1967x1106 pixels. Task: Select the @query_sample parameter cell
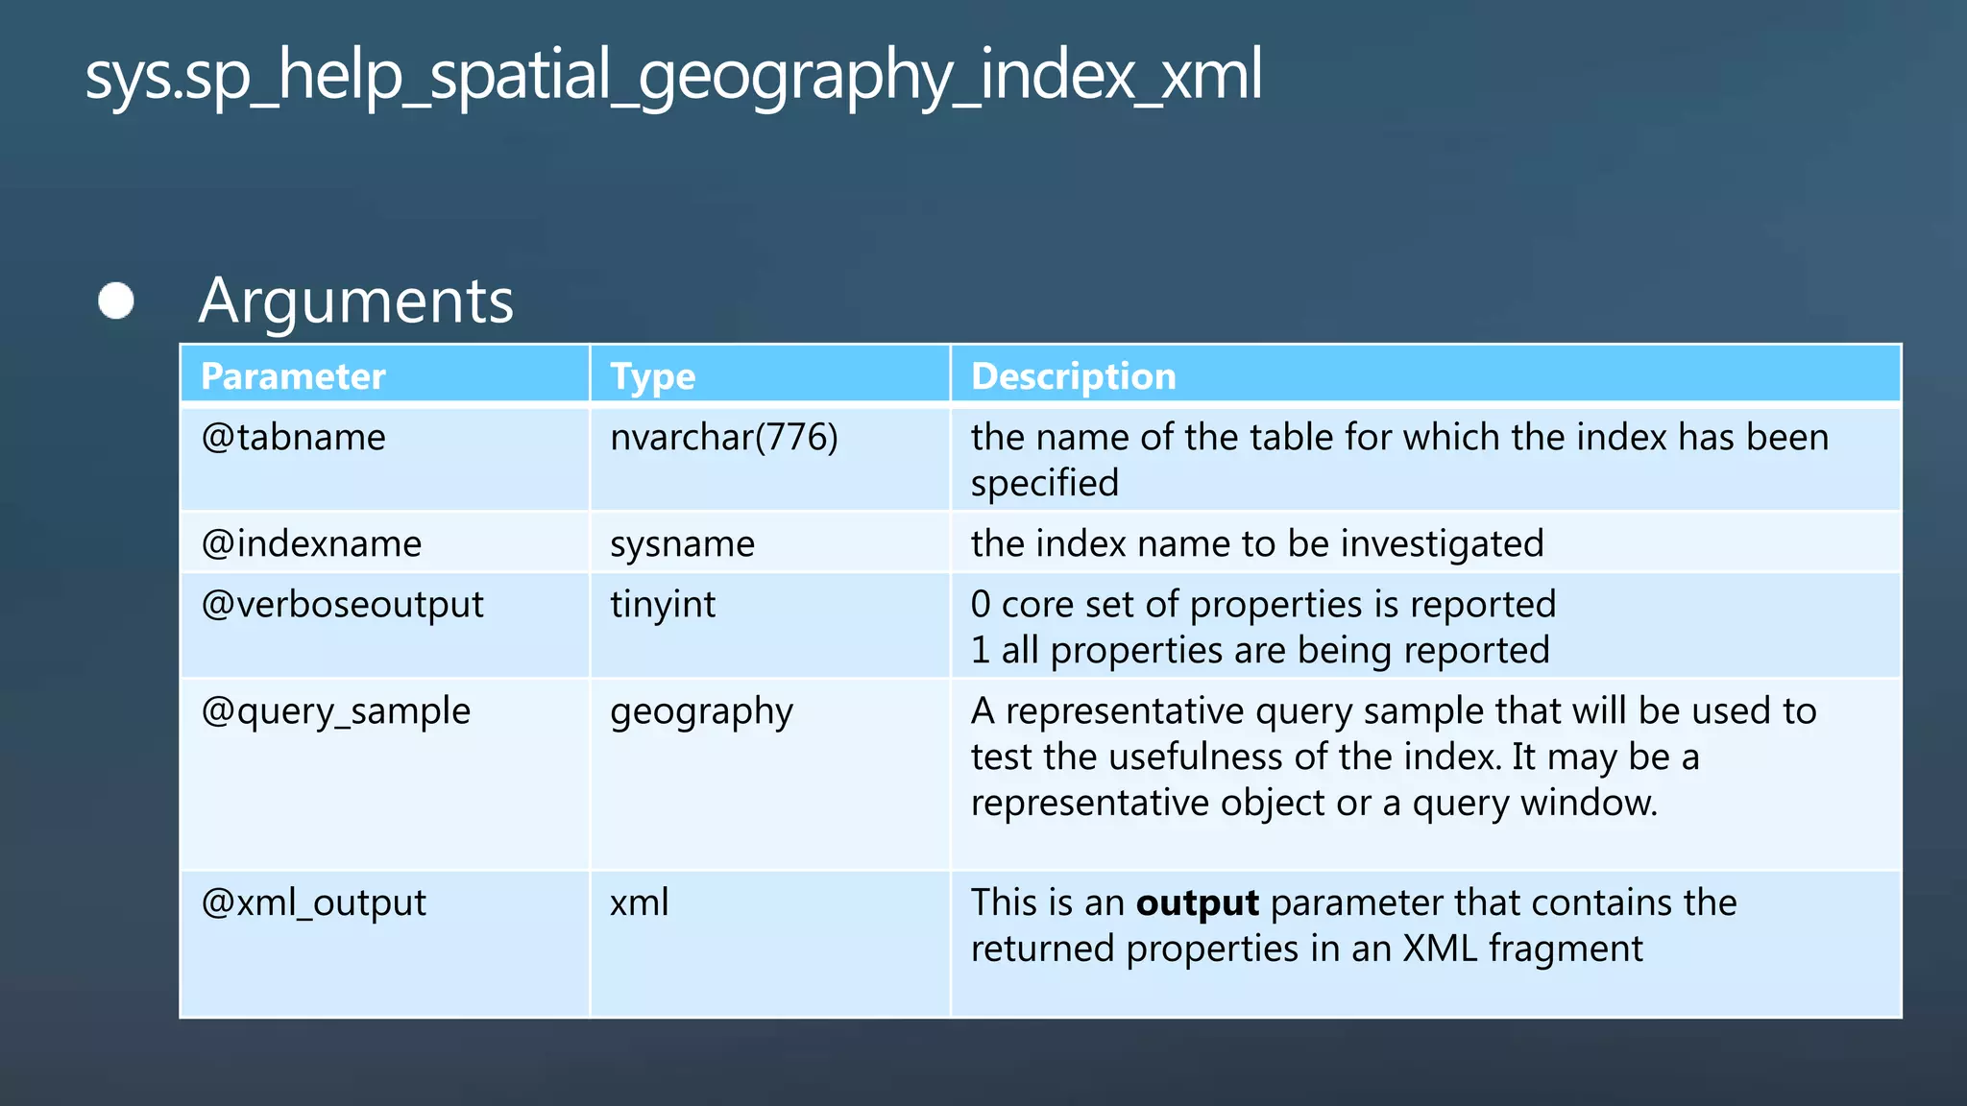[x=336, y=712]
